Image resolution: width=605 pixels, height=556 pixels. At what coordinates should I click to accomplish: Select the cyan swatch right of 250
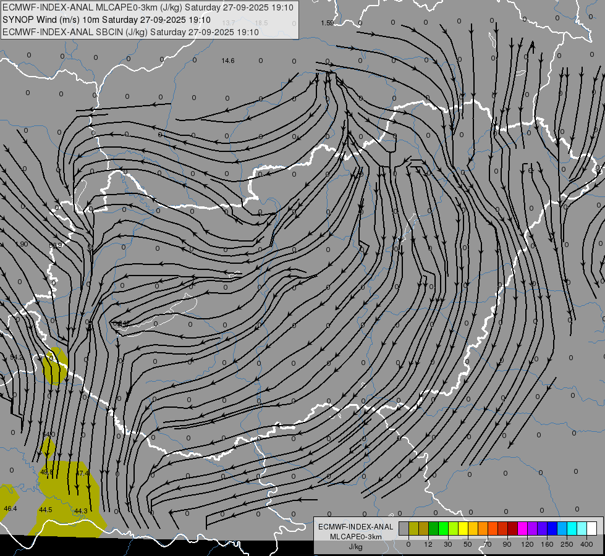pos(572,528)
